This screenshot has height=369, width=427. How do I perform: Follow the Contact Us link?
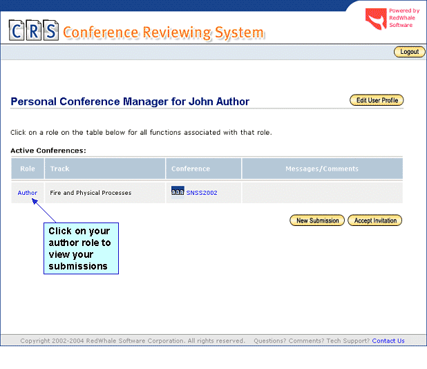coord(388,341)
